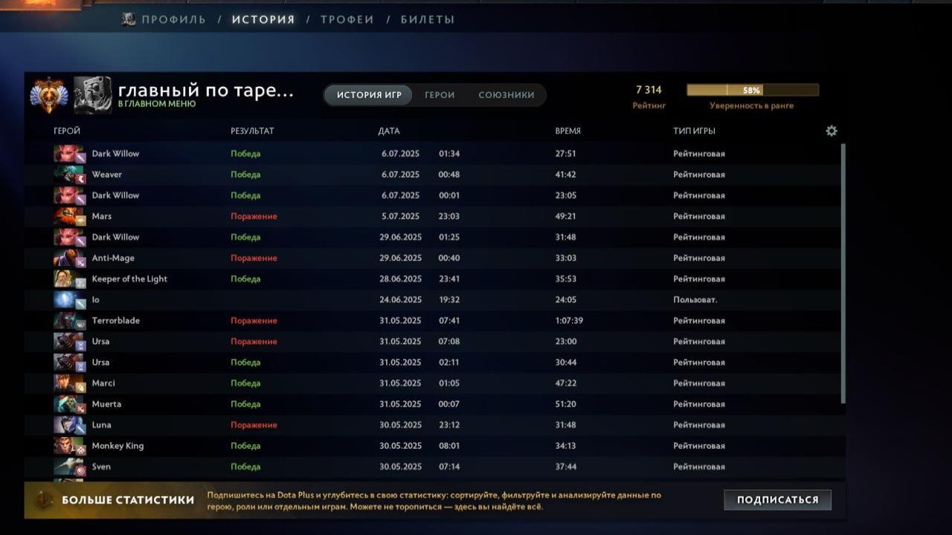Select Weaver hero portrait
Viewport: 952px width, 535px height.
pyautogui.click(x=70, y=175)
